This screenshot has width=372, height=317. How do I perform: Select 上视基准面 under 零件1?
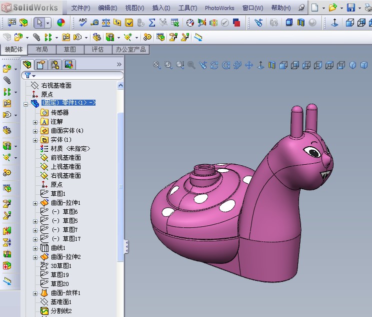pyautogui.click(x=65, y=167)
